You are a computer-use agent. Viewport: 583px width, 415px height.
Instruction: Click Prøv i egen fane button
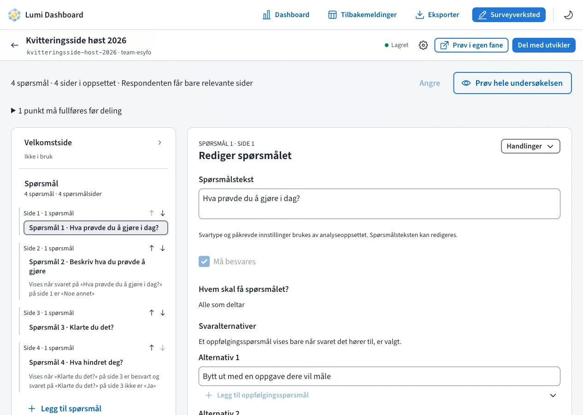471,45
